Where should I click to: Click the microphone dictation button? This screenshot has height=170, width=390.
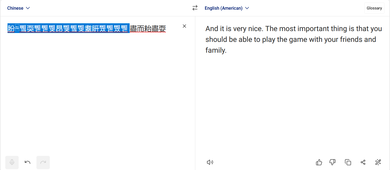(12, 162)
